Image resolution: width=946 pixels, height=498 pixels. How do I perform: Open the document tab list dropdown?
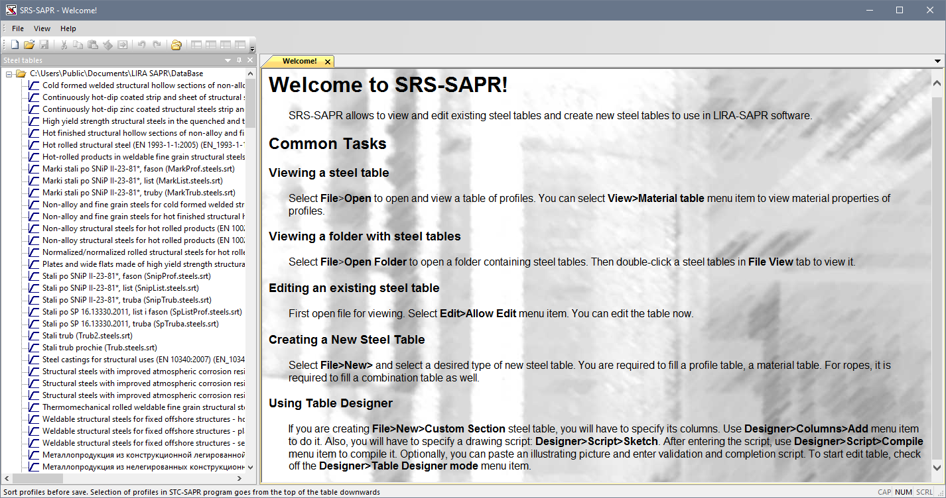[x=937, y=61]
